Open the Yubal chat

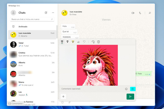coord(32,45)
